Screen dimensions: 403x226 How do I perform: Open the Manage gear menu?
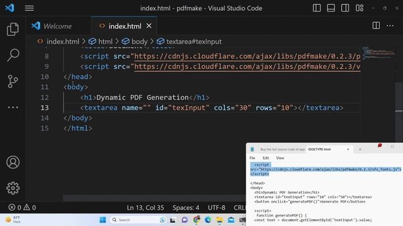tap(13, 188)
